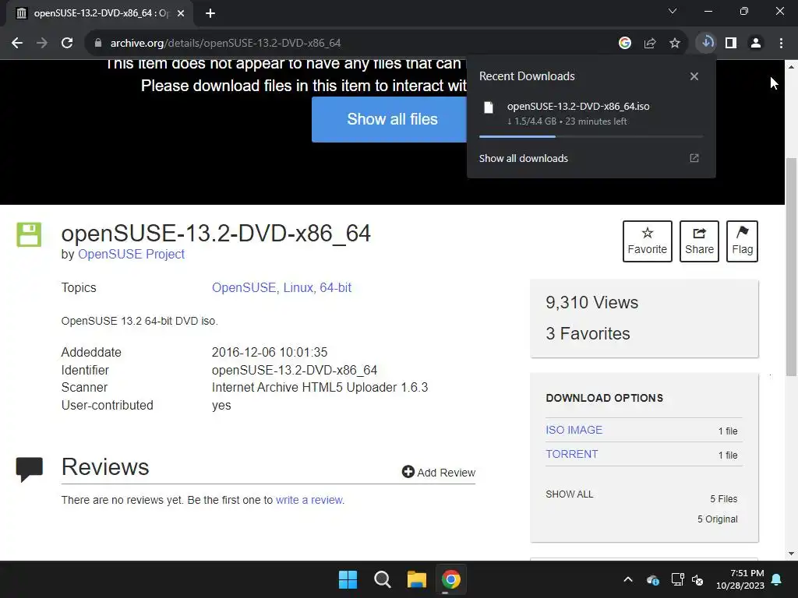
Task: Open the Windows Start menu
Action: click(348, 579)
